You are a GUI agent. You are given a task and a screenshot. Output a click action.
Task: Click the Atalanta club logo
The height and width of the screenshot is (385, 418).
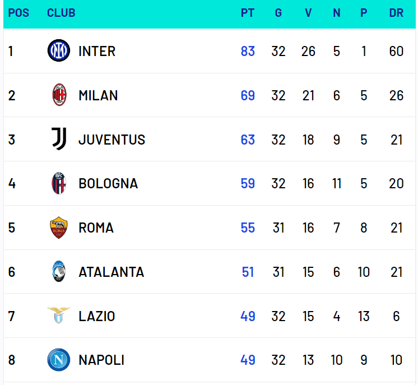pyautogui.click(x=59, y=272)
